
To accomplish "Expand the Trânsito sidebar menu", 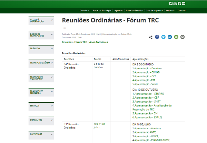I will [41, 49].
